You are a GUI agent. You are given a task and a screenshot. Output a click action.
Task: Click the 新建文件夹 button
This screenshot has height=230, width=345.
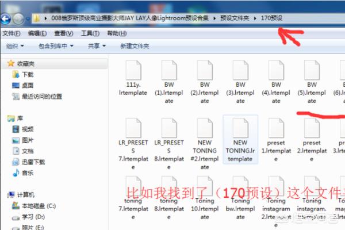click(x=135, y=46)
